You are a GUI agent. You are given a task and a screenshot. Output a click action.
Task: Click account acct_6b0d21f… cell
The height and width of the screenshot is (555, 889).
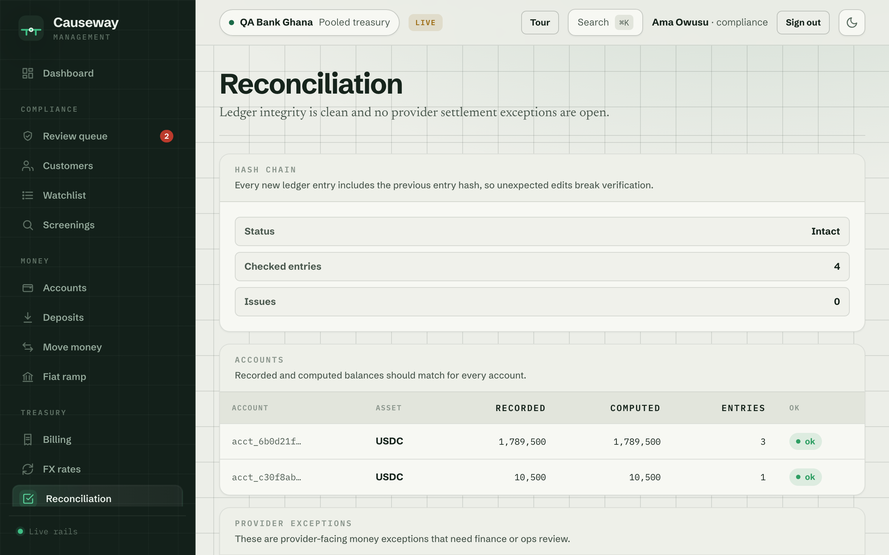point(267,441)
